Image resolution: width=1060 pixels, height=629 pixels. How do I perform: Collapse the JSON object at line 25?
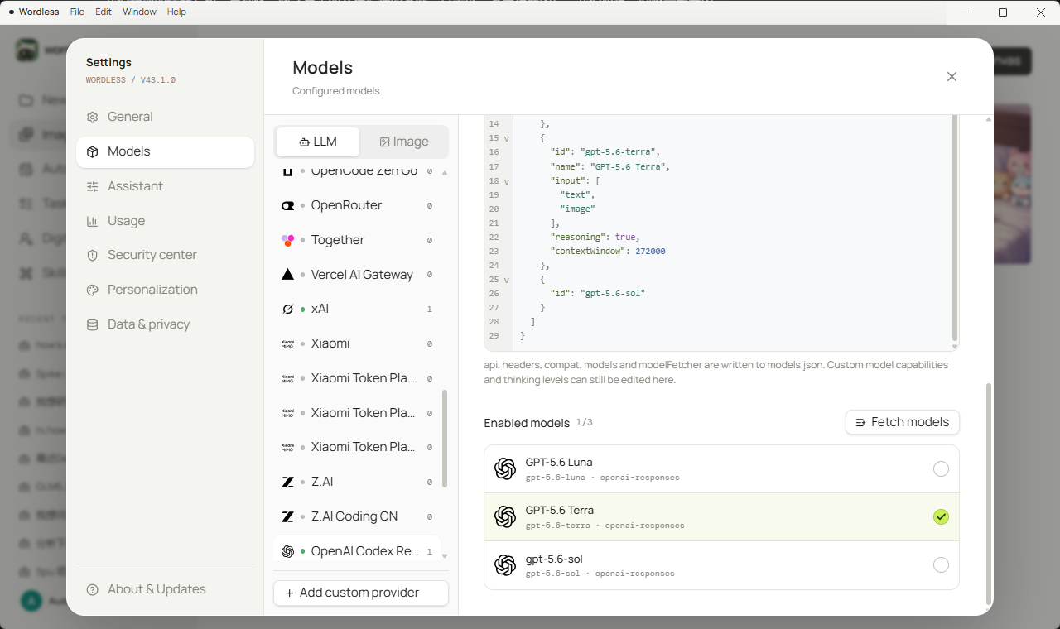tap(507, 280)
